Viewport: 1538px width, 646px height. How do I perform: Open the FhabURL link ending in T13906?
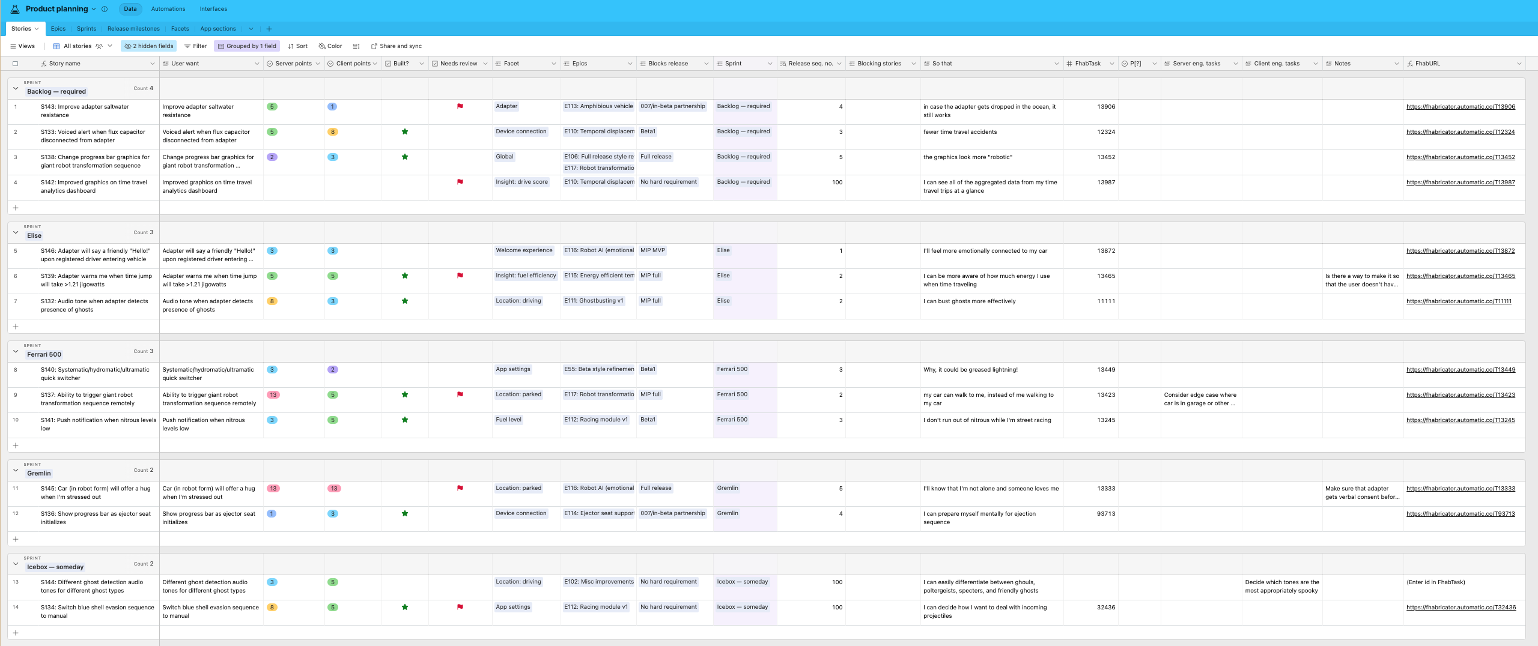[1460, 107]
